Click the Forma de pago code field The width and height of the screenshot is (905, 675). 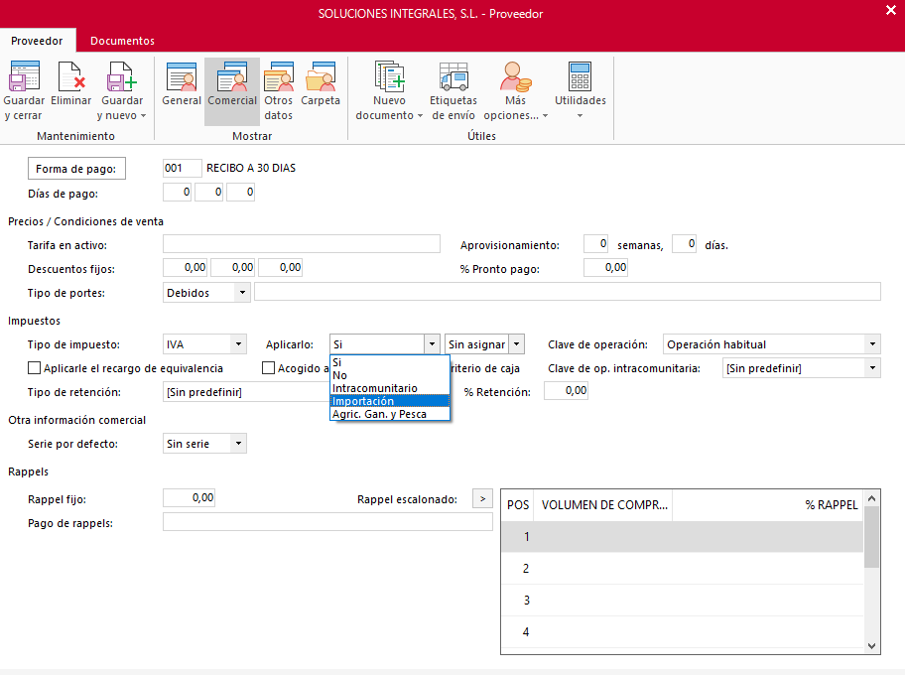tap(182, 168)
